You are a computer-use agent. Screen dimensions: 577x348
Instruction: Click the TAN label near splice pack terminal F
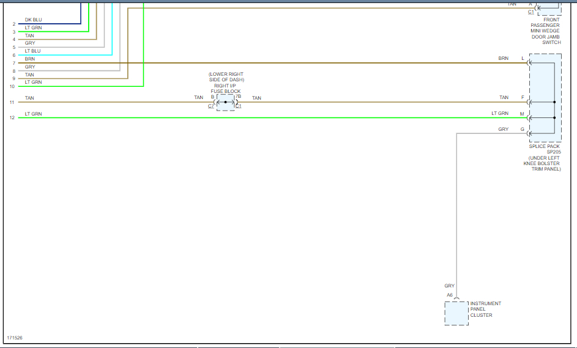(504, 97)
